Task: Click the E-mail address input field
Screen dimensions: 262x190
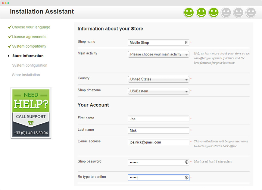Action: click(x=158, y=142)
